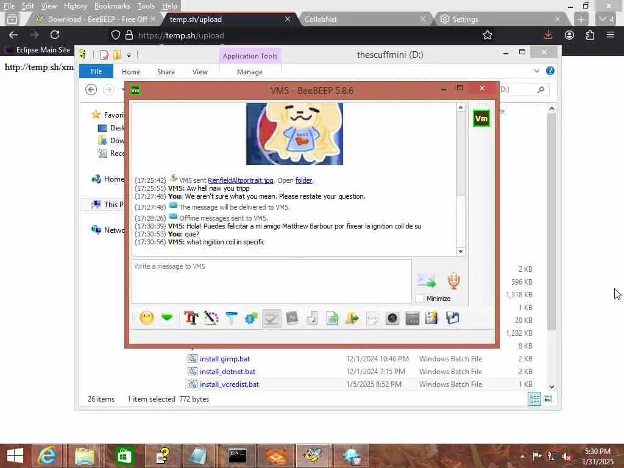This screenshot has width=624, height=468.
Task: Toggle the Return key send icon
Action: (x=313, y=318)
